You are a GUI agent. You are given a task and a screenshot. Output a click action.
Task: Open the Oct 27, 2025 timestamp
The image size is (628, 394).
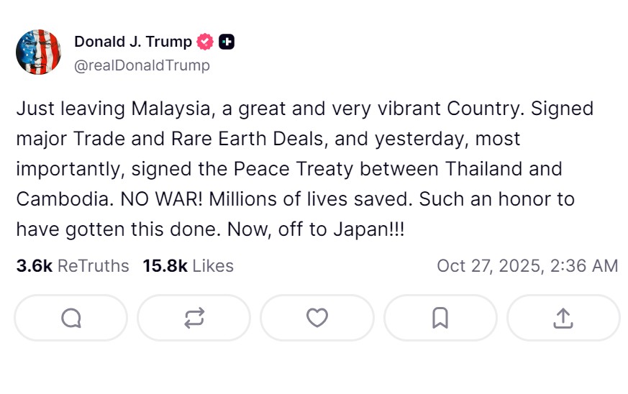527,266
